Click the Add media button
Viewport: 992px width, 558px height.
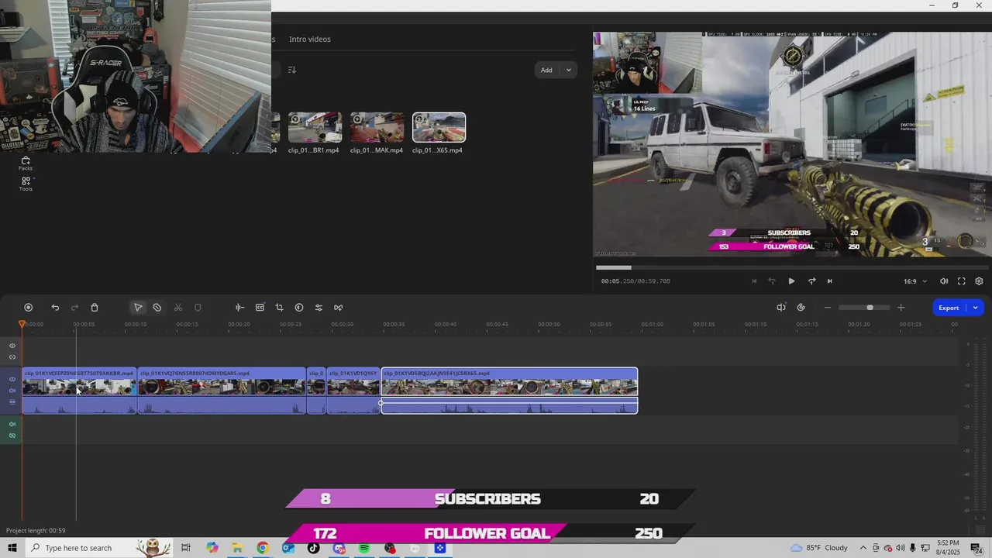(547, 70)
